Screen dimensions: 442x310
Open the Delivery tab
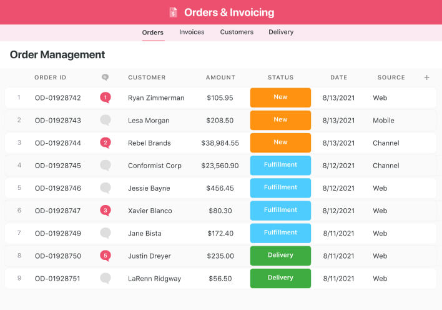(x=281, y=32)
